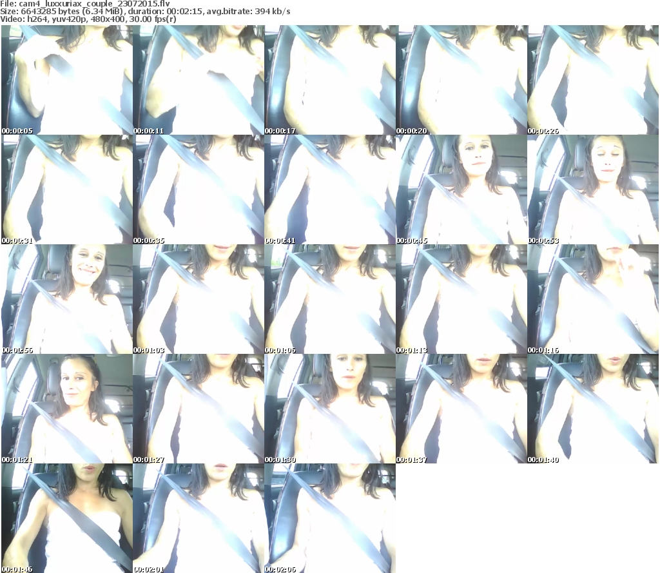Image resolution: width=660 pixels, height=573 pixels.
Task: Open the frame stamped 00:00:41
Action: [330, 189]
